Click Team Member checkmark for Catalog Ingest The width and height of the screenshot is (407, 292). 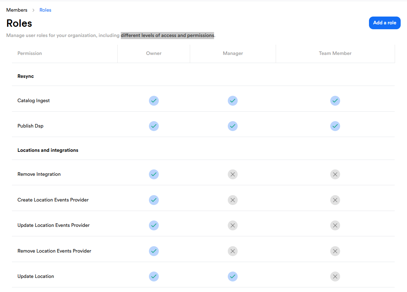(x=335, y=101)
